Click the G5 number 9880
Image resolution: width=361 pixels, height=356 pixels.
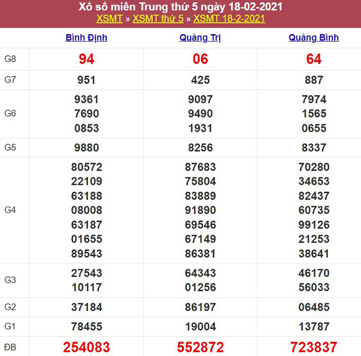click(87, 148)
